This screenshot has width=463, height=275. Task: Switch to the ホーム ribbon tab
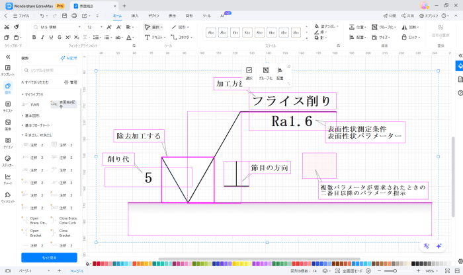click(x=117, y=16)
